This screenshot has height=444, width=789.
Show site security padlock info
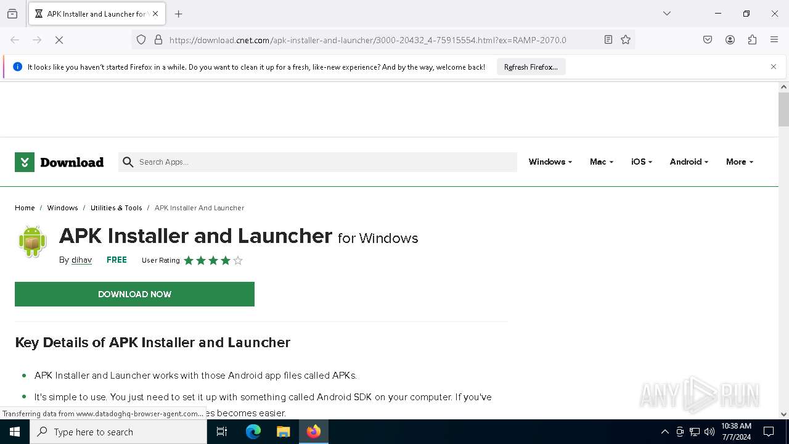point(158,40)
